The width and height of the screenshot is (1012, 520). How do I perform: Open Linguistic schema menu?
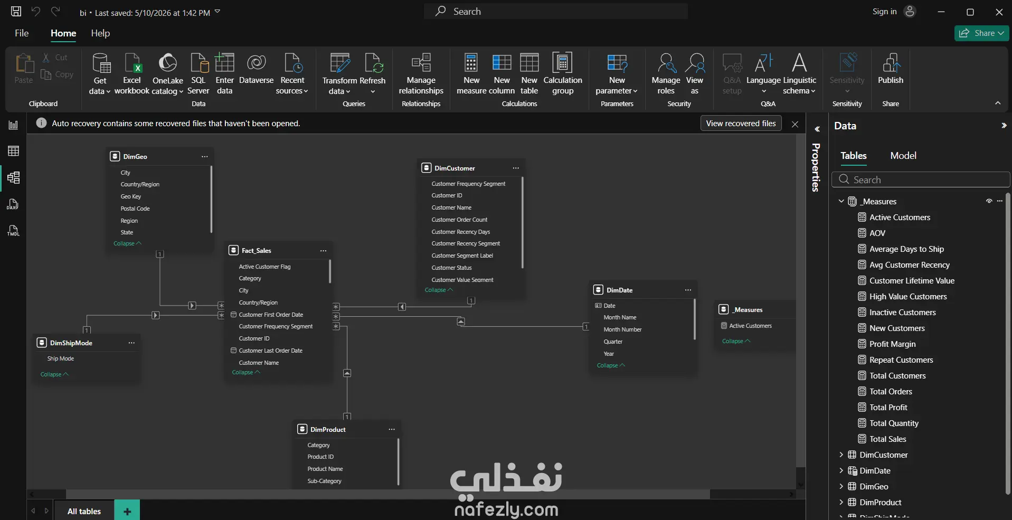tap(799, 74)
